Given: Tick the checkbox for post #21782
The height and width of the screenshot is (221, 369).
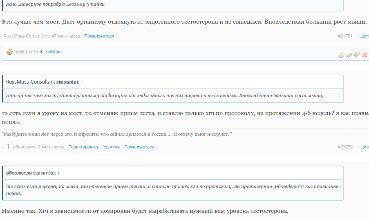Looking at the screenshot, I should click(6, 147).
